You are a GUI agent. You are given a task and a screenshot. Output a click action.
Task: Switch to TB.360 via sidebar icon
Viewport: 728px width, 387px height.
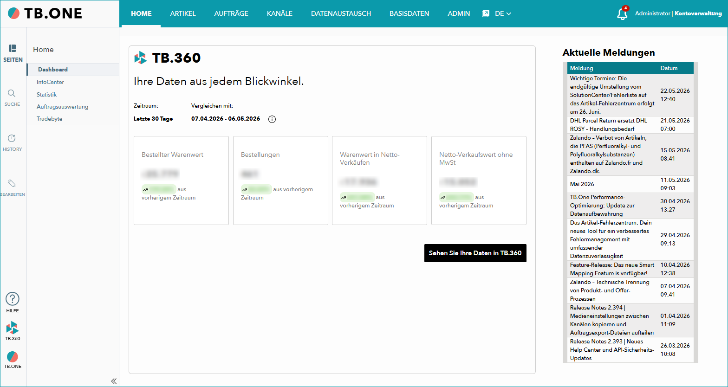(x=13, y=328)
